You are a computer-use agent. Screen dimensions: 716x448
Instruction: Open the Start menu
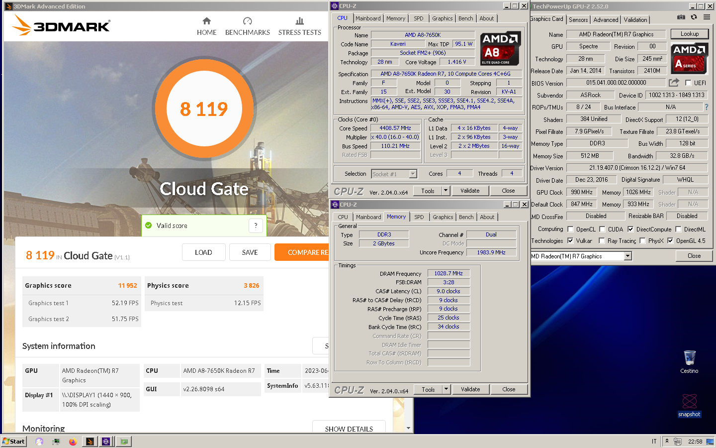(13, 442)
